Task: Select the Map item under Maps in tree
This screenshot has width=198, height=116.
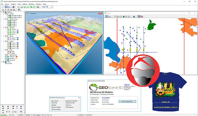Action: click(11, 63)
